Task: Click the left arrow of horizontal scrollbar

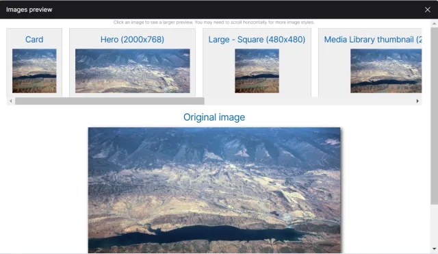Action: pyautogui.click(x=11, y=101)
